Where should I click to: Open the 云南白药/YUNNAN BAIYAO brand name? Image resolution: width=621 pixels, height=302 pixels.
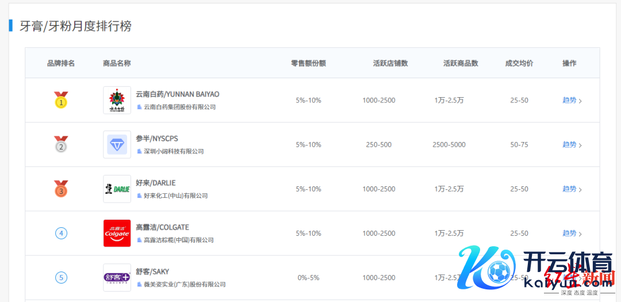pyautogui.click(x=177, y=94)
